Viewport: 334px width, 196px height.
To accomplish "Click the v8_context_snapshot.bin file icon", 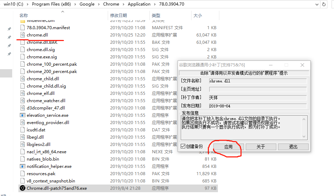I will [x=23, y=181].
